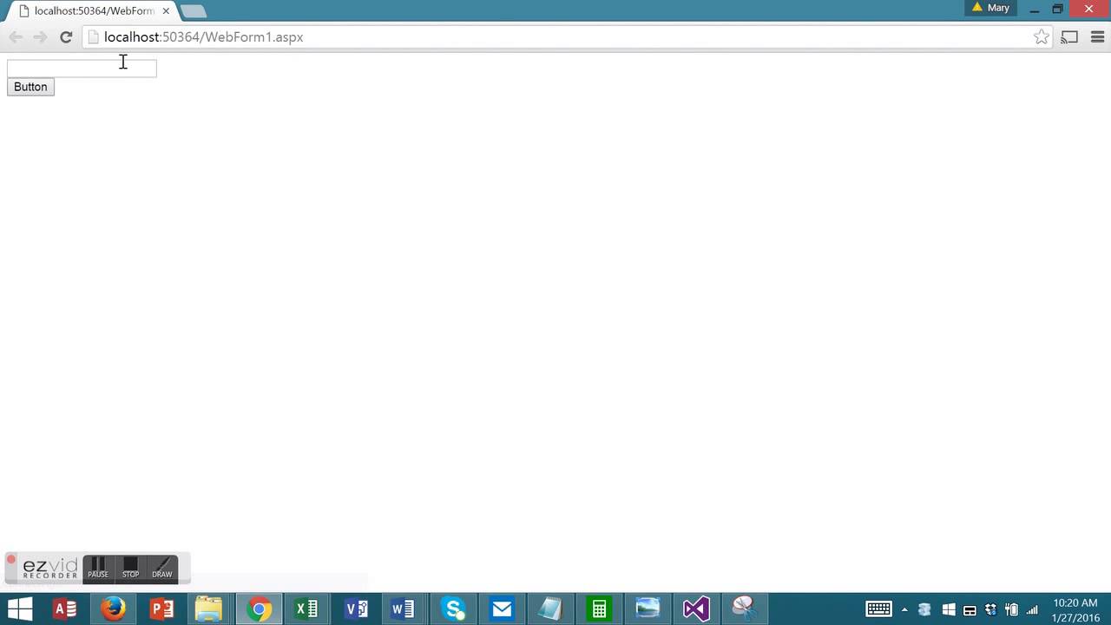The height and width of the screenshot is (625, 1111).
Task: Open the Snipping Tool taskbar icon
Action: [x=745, y=609]
